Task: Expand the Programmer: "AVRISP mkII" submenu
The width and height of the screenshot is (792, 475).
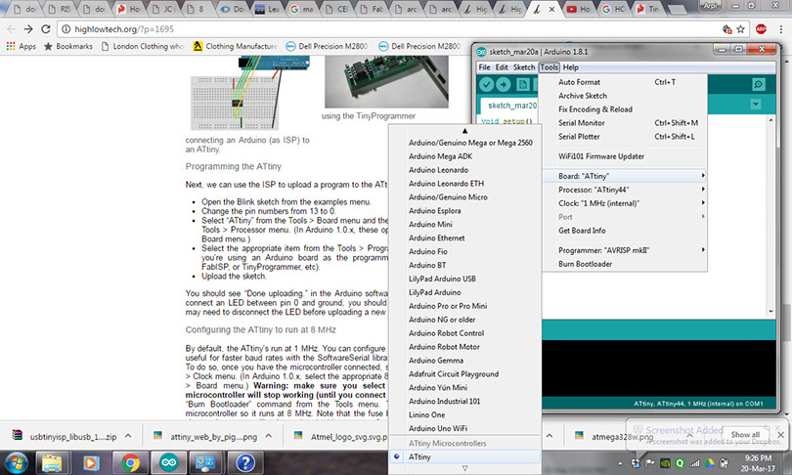Action: coord(624,250)
